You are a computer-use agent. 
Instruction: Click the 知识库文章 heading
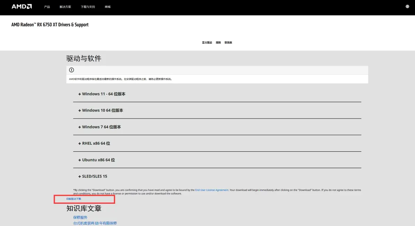tap(84, 209)
